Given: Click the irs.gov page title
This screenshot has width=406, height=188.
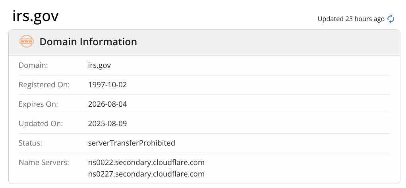Looking at the screenshot, I should point(35,16).
